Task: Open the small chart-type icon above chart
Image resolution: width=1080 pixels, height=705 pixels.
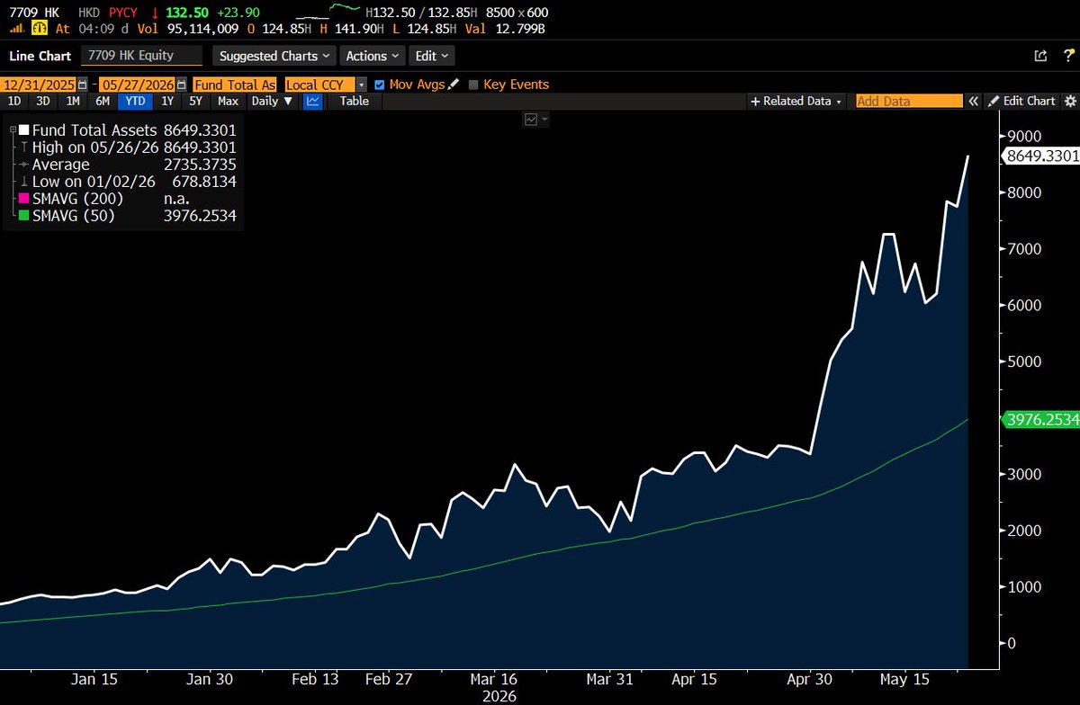Action: point(531,119)
